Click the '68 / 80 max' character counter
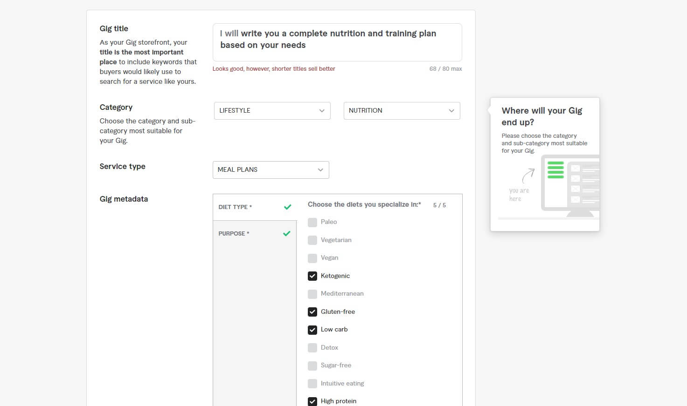The height and width of the screenshot is (406, 687). click(445, 69)
